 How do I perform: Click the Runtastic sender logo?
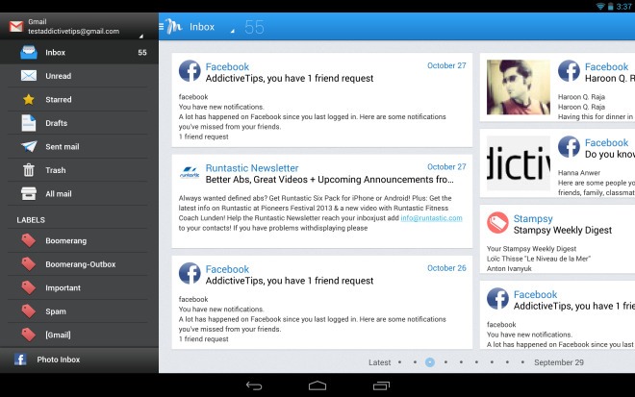(x=189, y=173)
